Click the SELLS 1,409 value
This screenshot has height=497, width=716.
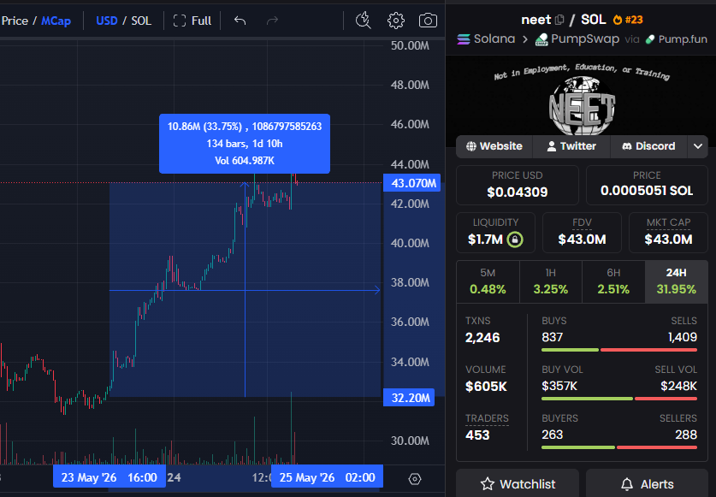pyautogui.click(x=682, y=337)
